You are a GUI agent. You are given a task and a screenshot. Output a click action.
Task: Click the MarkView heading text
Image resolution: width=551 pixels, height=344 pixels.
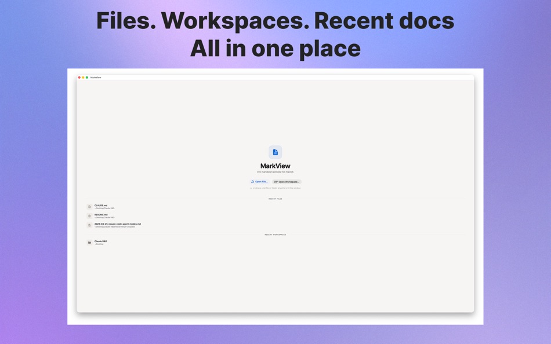point(275,166)
